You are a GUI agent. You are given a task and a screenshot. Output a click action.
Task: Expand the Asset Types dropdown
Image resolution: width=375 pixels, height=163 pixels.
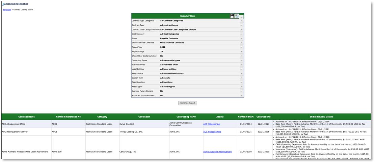(242, 87)
